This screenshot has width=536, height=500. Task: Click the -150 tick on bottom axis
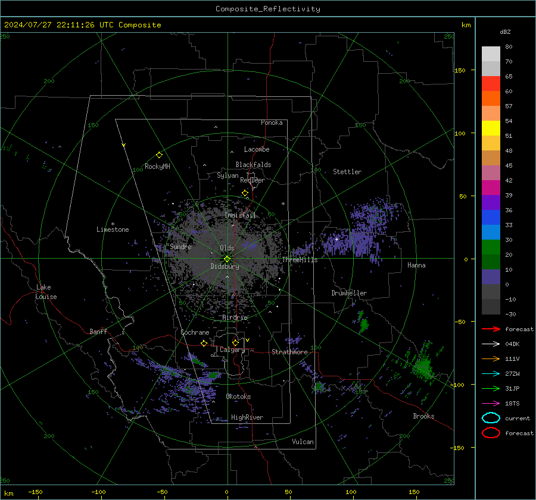35,492
